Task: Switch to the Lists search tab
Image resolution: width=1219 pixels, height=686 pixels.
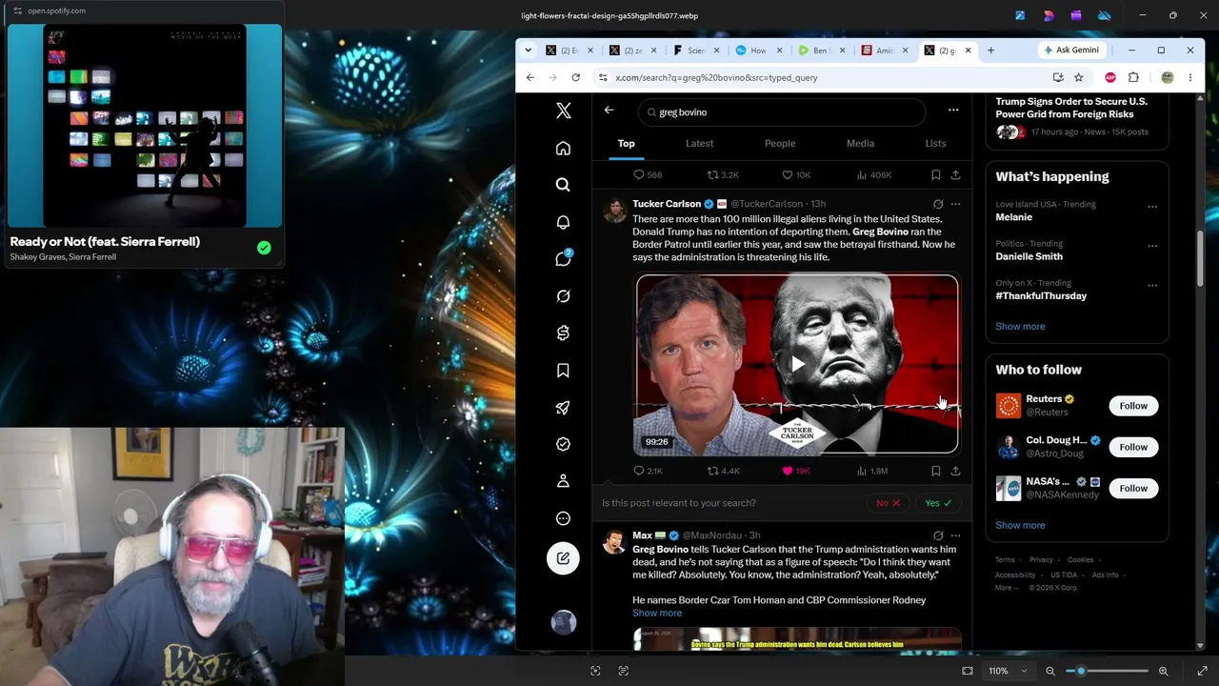Action: tap(935, 143)
